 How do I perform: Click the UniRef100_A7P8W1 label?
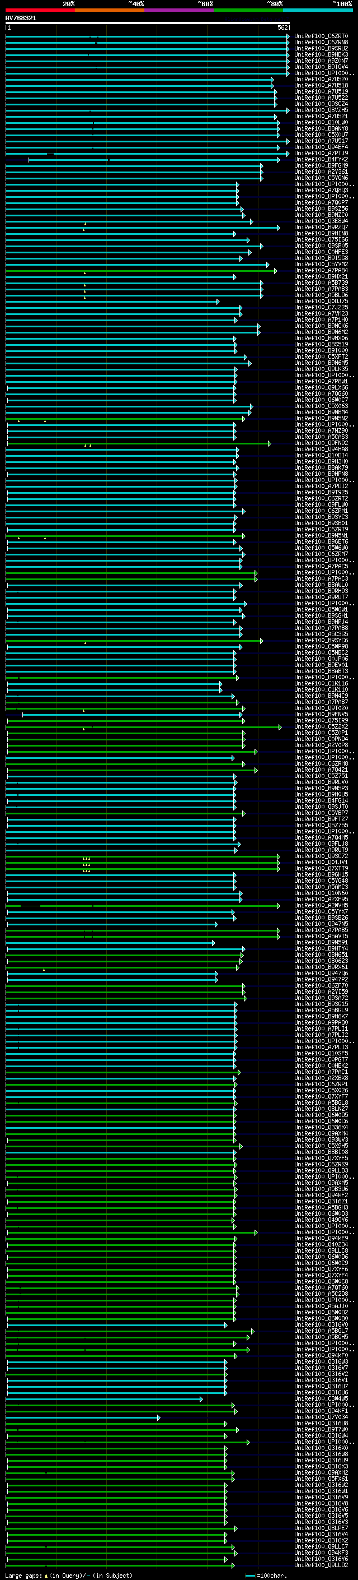[321, 382]
